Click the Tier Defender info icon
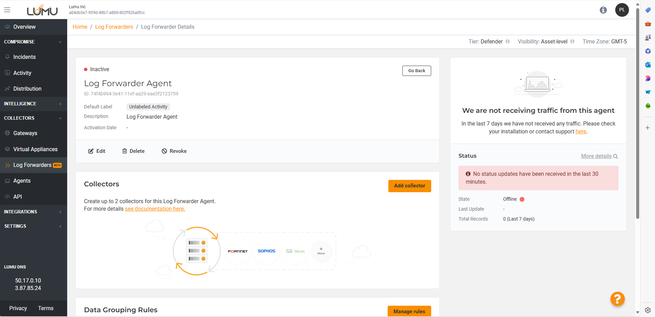 tap(508, 41)
